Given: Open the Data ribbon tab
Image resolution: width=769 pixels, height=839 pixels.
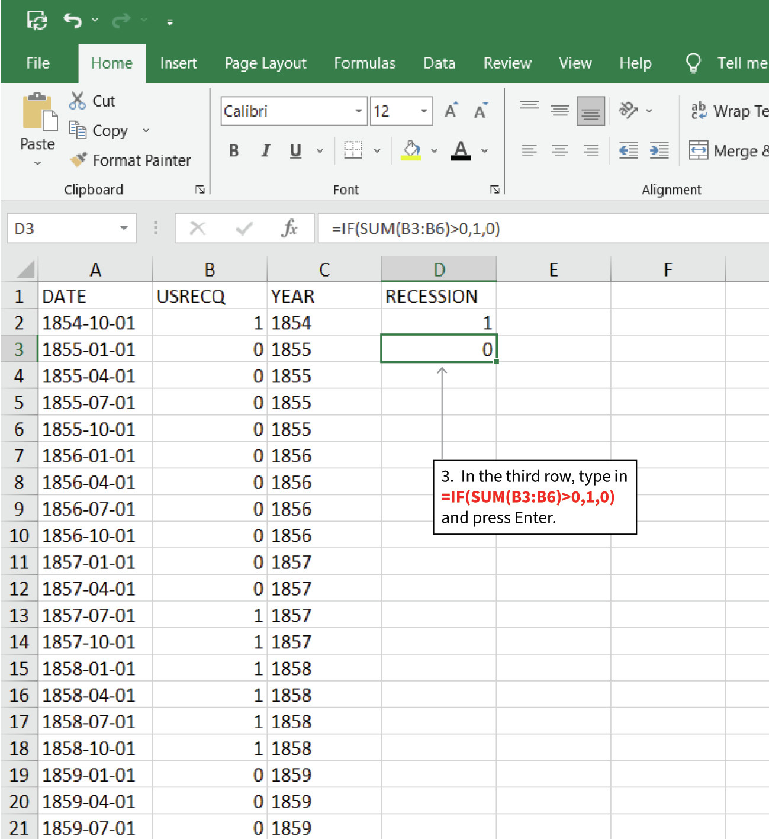Looking at the screenshot, I should (x=439, y=63).
